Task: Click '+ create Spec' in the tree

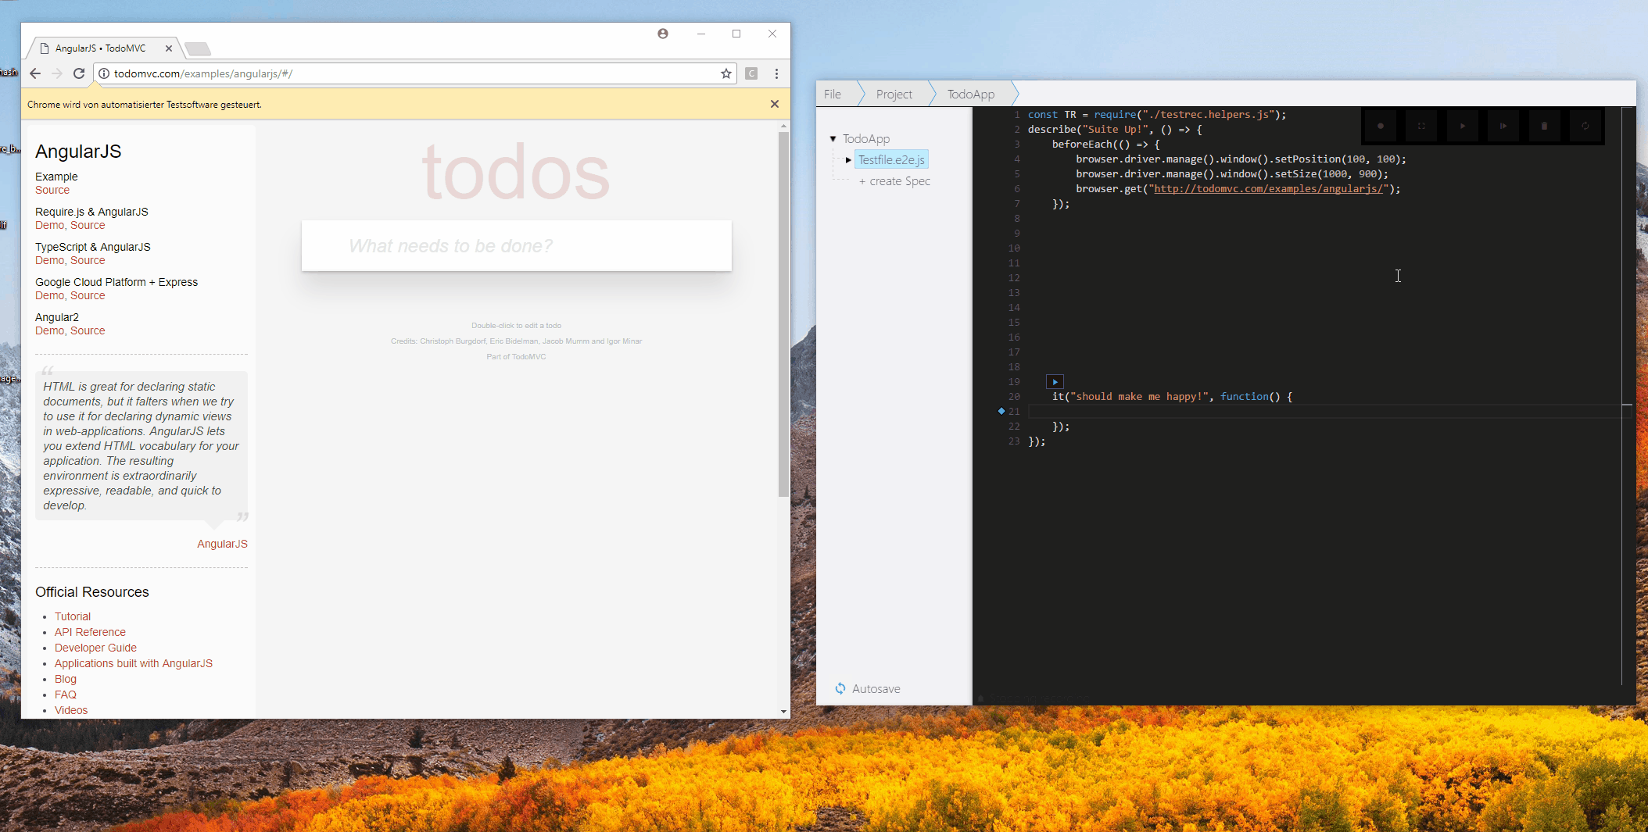Action: pos(894,181)
